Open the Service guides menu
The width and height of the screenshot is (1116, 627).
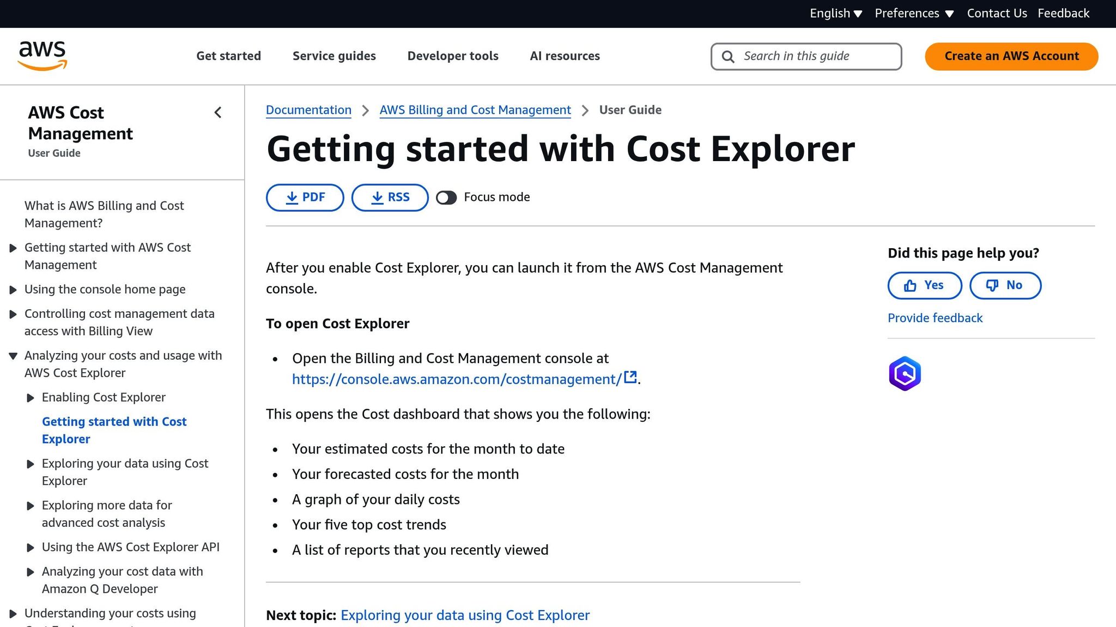pyautogui.click(x=334, y=56)
